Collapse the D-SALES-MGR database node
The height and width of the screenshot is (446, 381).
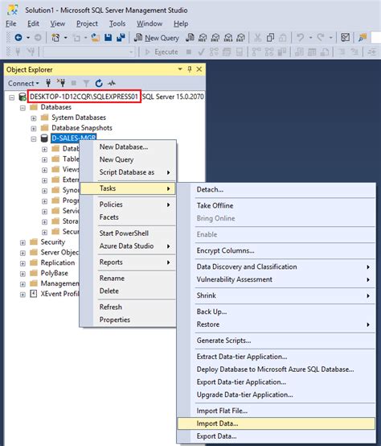pos(34,139)
